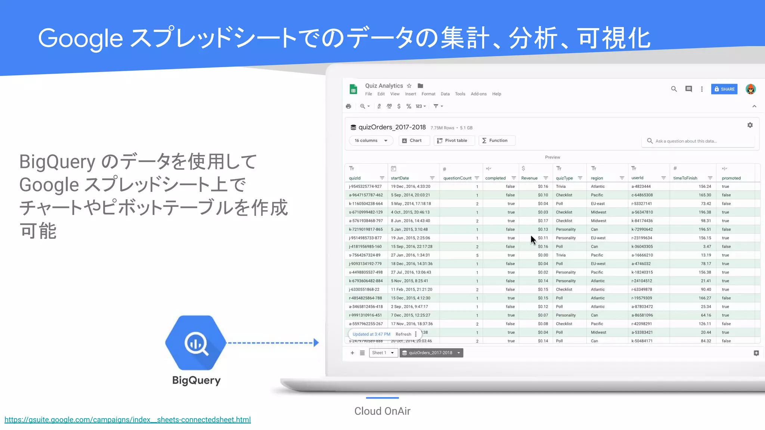765x430 pixels.
Task: Apply currency format with the dollar icon
Action: click(399, 106)
